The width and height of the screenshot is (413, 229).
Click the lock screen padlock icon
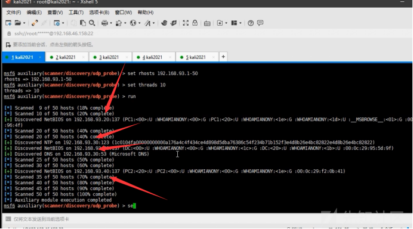[195, 23]
